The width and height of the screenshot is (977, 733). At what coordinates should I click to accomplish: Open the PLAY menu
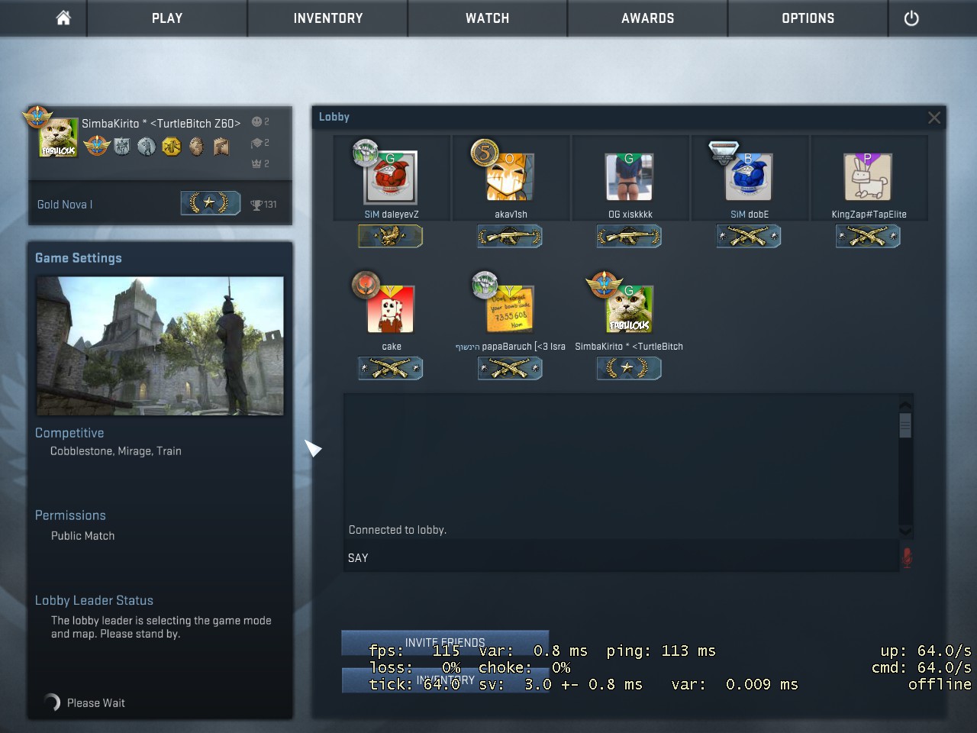click(167, 18)
